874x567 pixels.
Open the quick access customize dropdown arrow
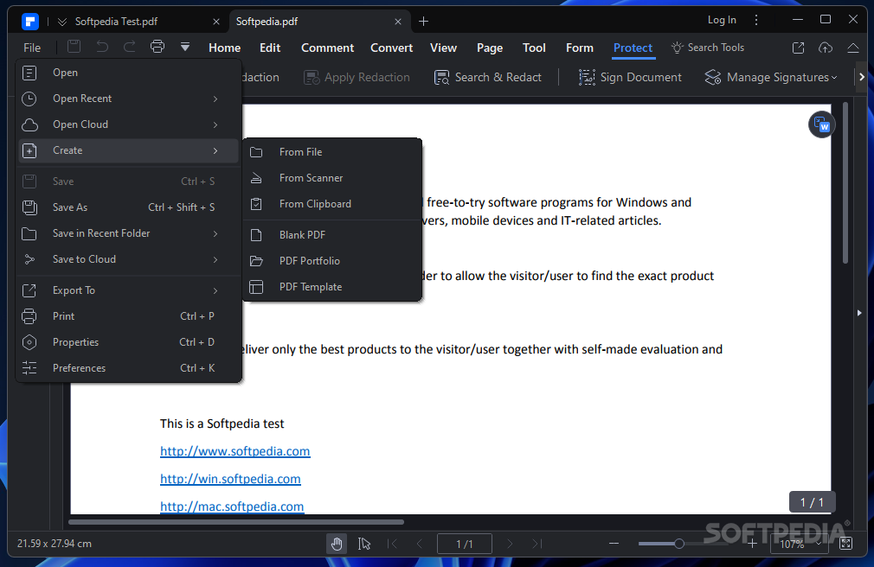[x=185, y=48]
